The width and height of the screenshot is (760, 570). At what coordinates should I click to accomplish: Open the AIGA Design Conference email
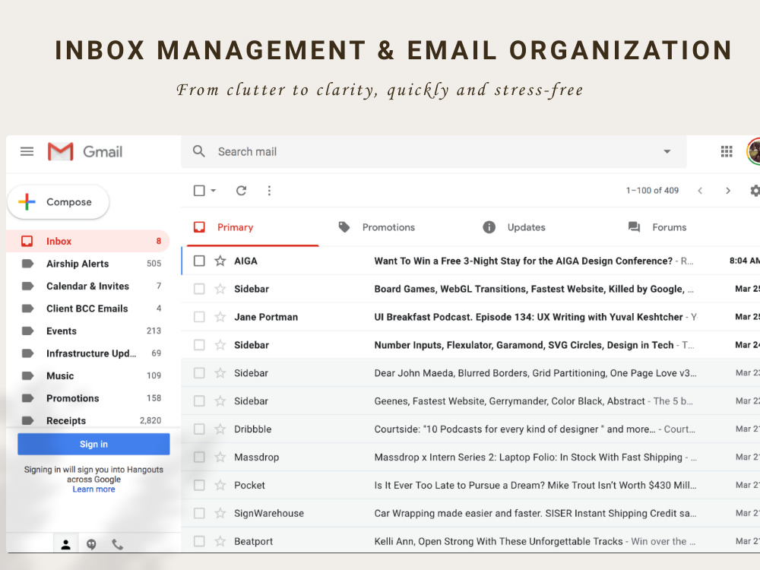[471, 261]
